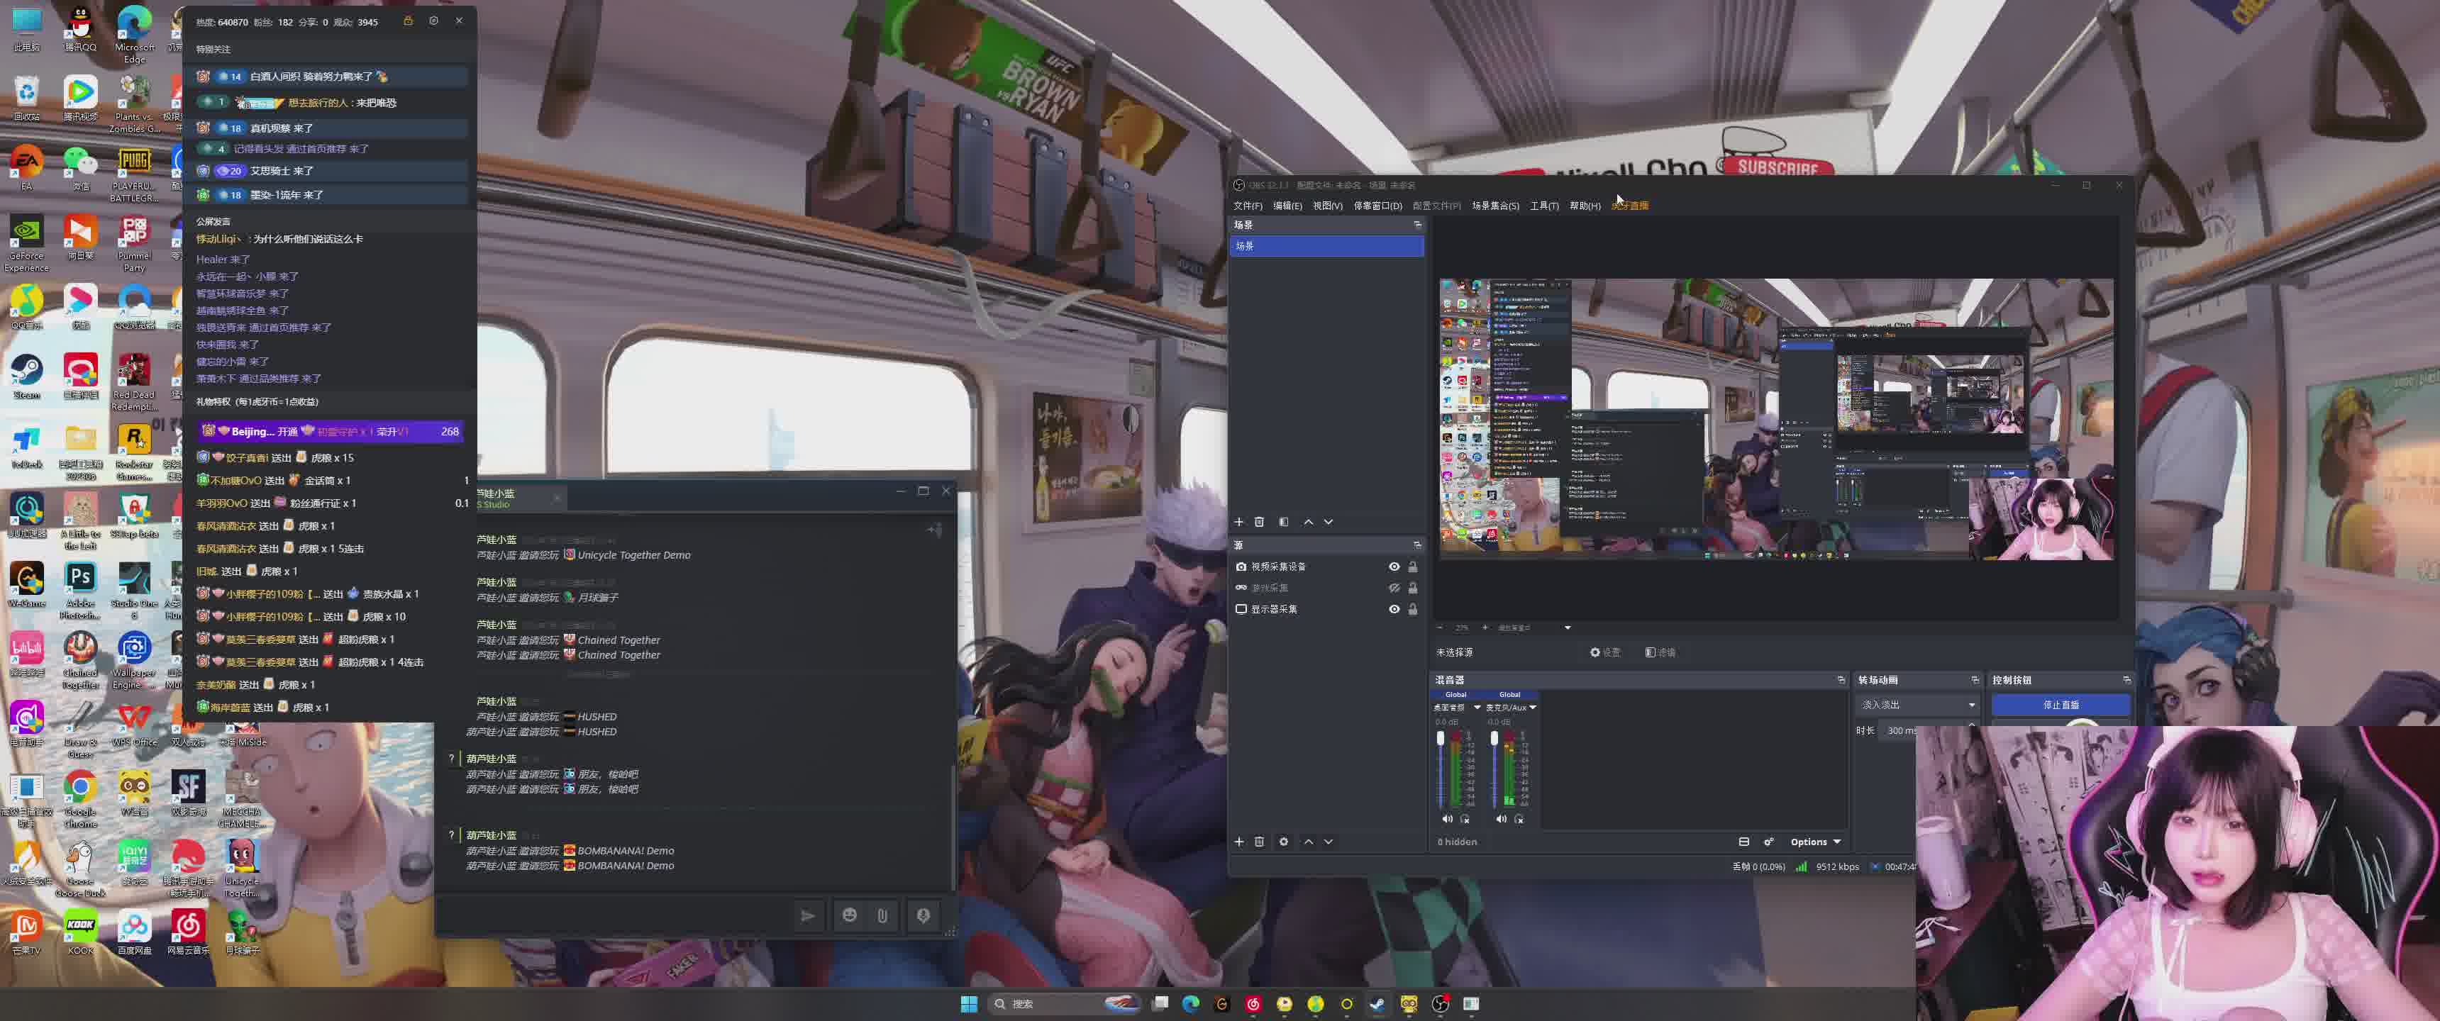Open the mixer Options dropdown
Screen dimensions: 2440x1021
click(1815, 842)
